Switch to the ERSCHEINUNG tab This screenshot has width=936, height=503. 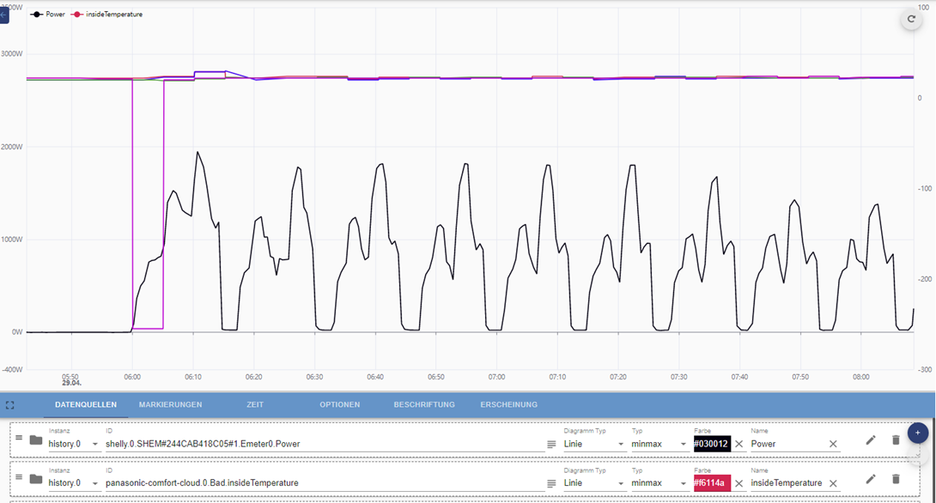pos(508,404)
